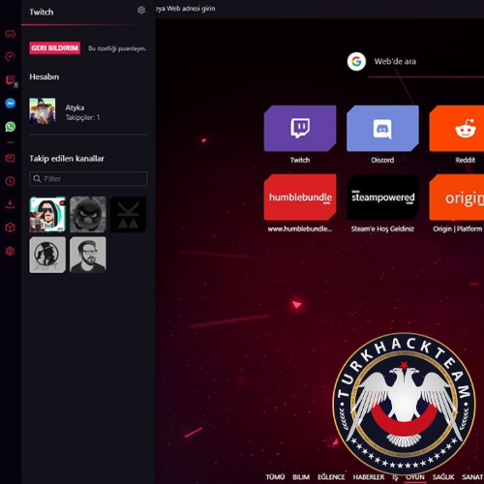Open the History clock icon
Image resolution: width=484 pixels, height=484 pixels.
click(x=11, y=181)
